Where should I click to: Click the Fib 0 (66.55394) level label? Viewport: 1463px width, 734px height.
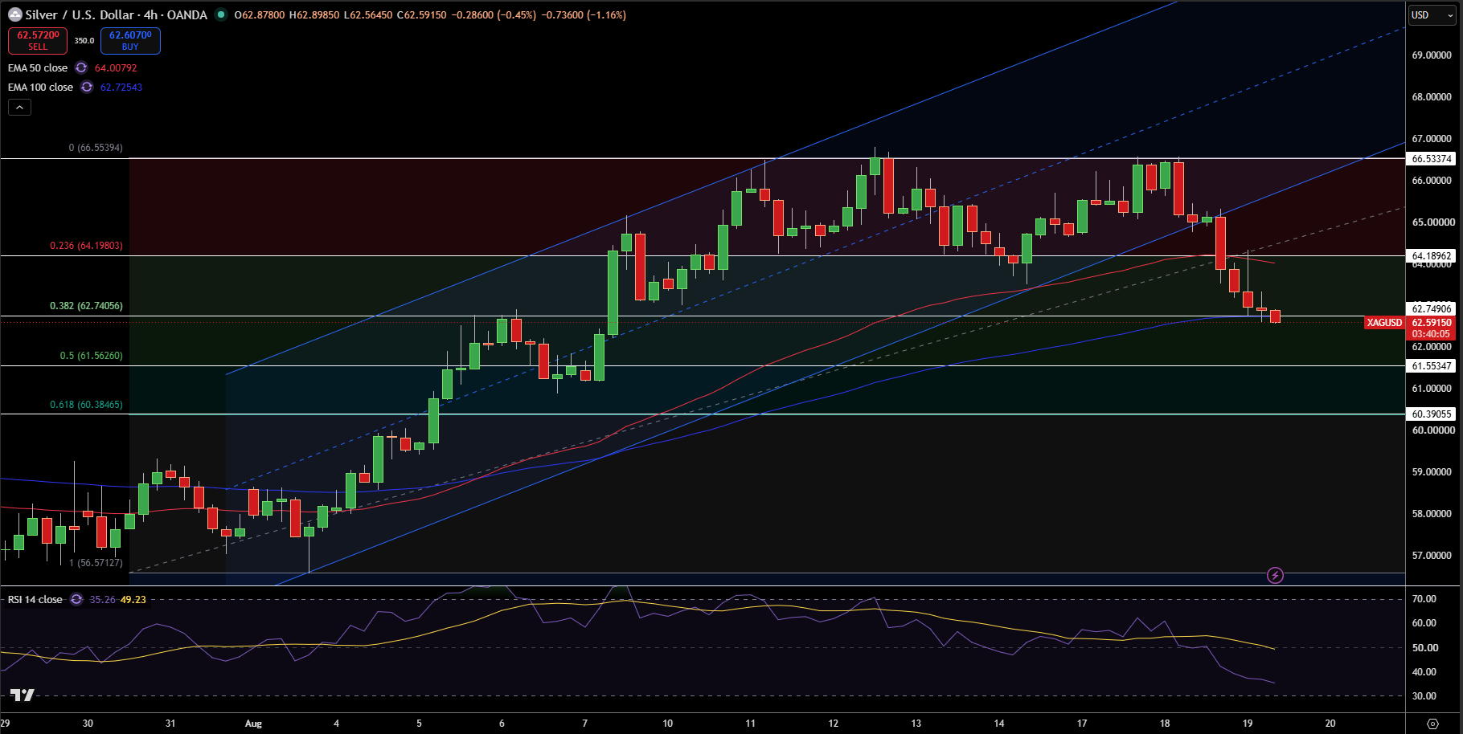click(x=96, y=148)
